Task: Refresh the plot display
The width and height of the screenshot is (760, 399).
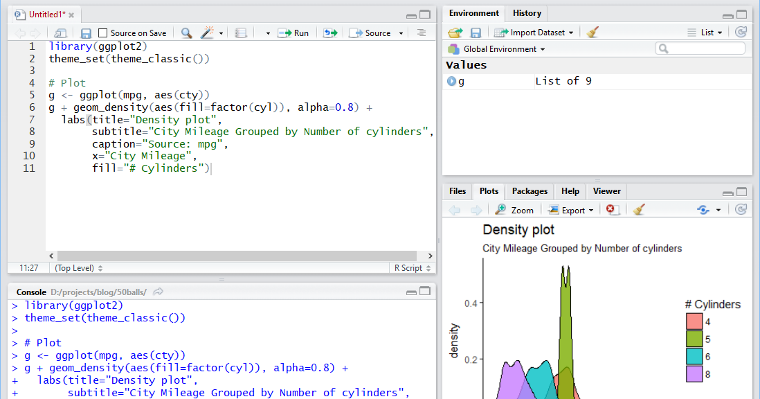Action: [740, 209]
